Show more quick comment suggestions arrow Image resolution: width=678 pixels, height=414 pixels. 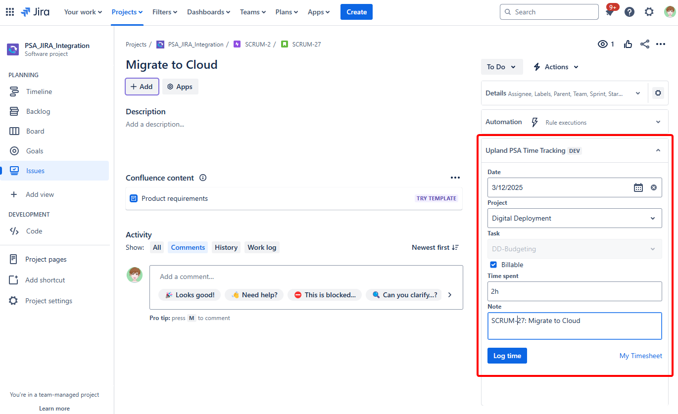click(x=450, y=295)
